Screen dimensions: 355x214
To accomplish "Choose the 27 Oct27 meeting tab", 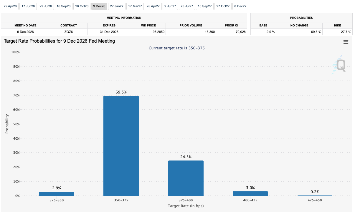I will (x=223, y=6).
